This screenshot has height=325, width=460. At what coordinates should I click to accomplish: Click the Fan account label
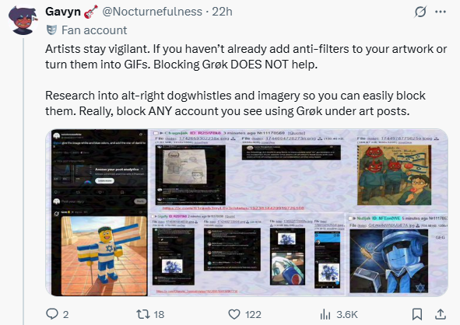[x=94, y=30]
